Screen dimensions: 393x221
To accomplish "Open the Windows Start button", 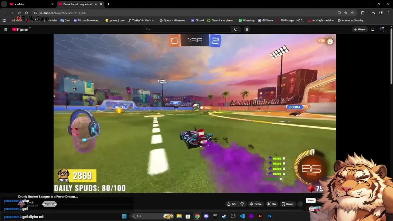I will (124, 216).
